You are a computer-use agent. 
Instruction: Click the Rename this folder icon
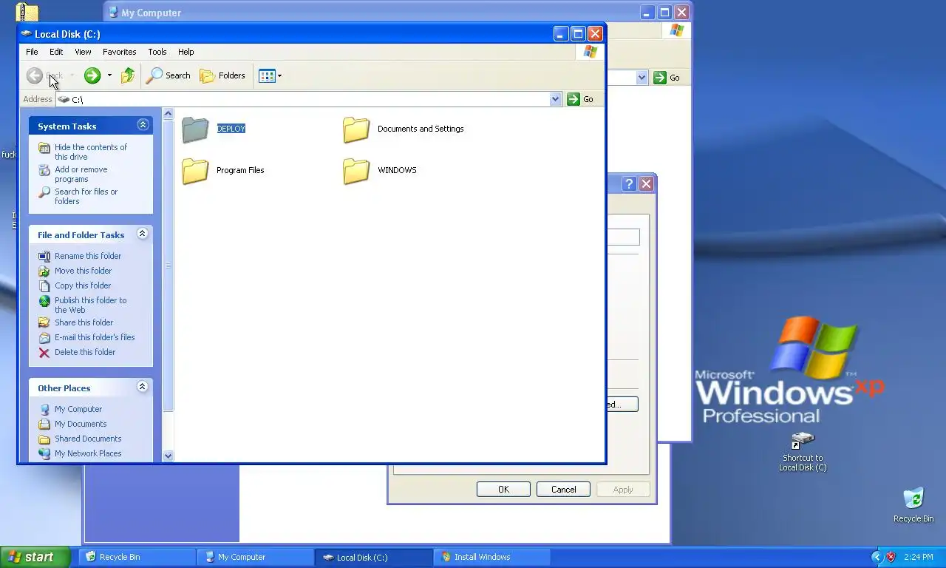coord(44,257)
